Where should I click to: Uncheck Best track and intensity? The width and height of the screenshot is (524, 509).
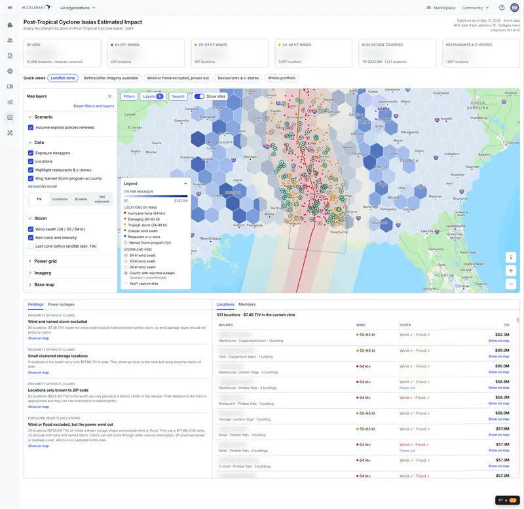pyautogui.click(x=31, y=238)
